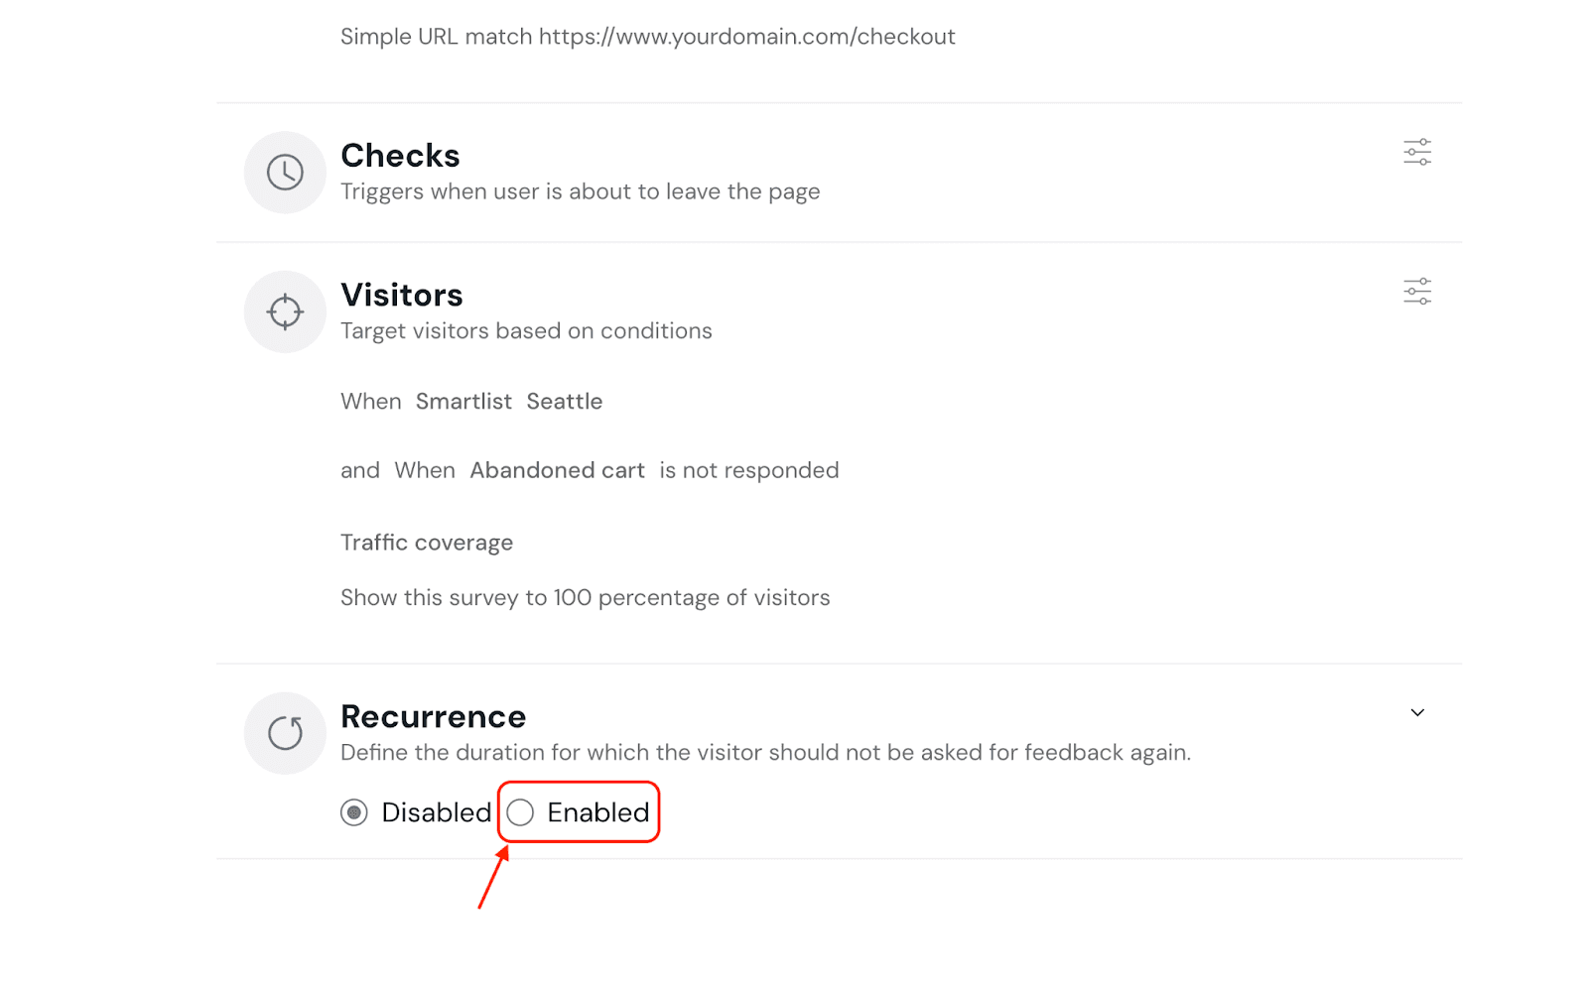The image size is (1588, 992).
Task: Collapse the Recurrence section chevron
Action: pyautogui.click(x=1417, y=712)
